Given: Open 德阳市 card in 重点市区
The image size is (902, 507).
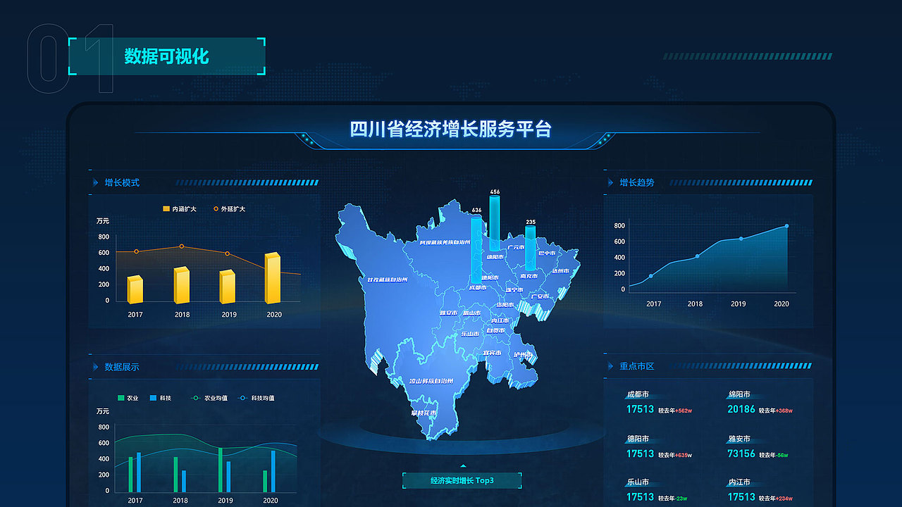Looking at the screenshot, I should pos(660,446).
